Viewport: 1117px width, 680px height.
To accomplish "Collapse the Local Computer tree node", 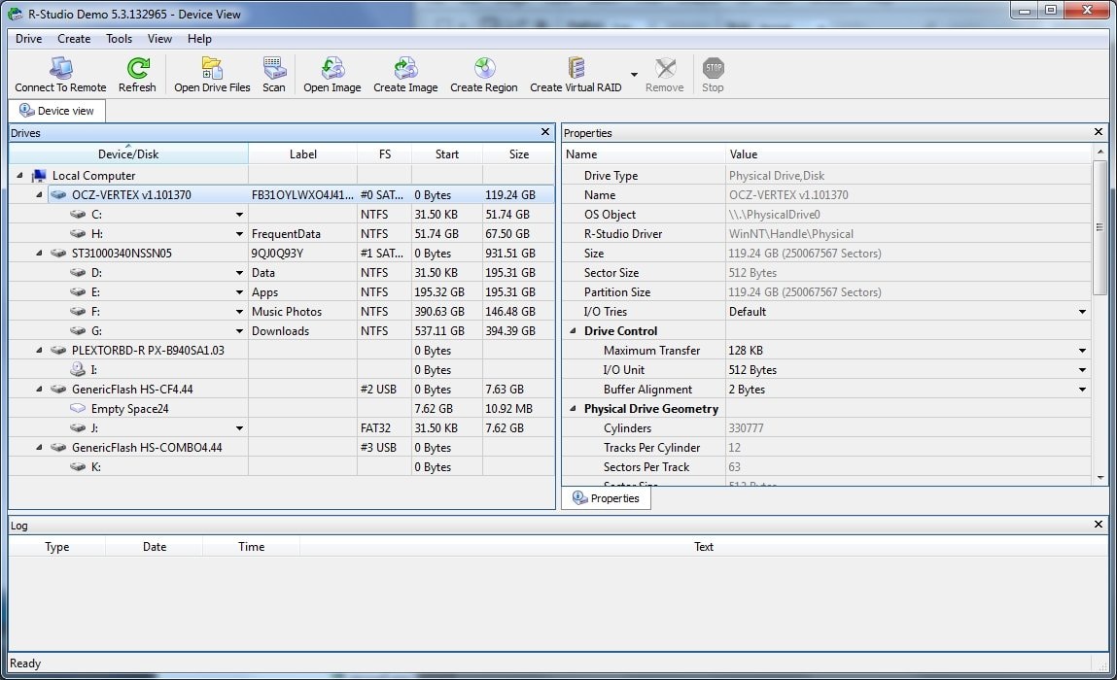I will click(20, 175).
